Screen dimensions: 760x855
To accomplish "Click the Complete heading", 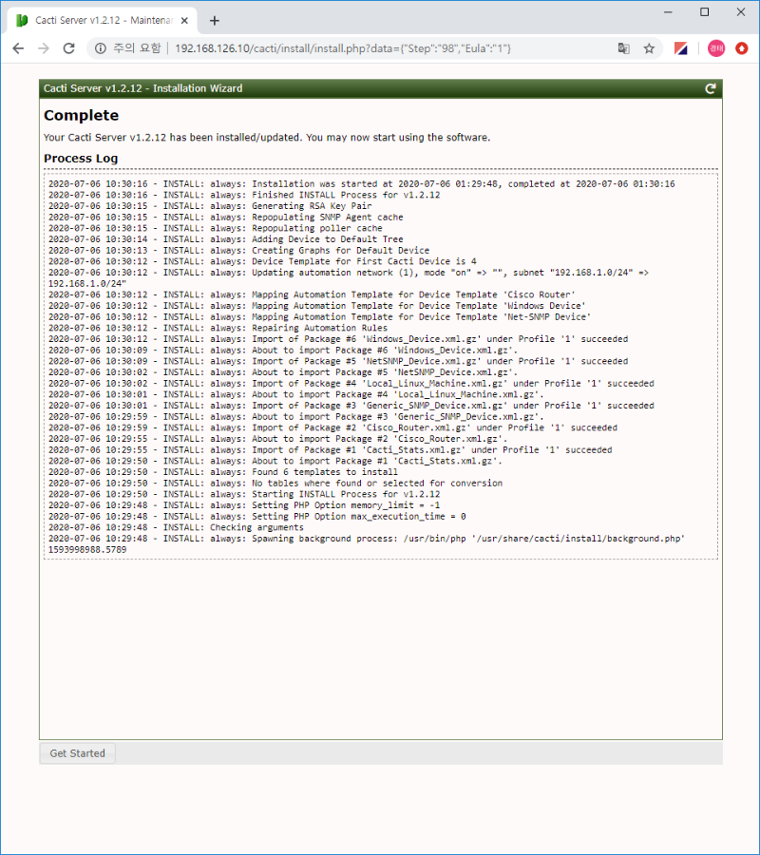I will pyautogui.click(x=82, y=116).
